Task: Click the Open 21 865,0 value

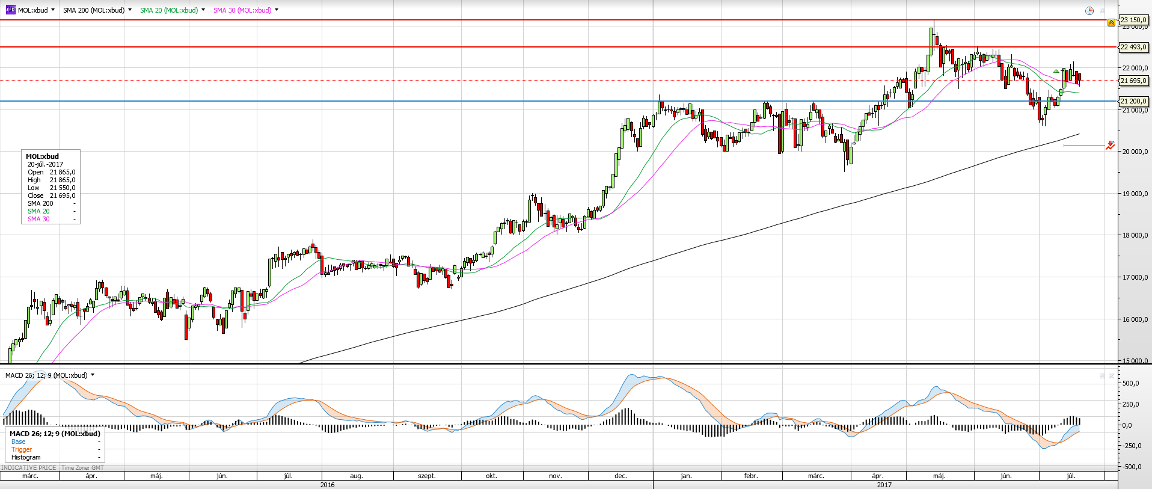Action: coord(63,172)
